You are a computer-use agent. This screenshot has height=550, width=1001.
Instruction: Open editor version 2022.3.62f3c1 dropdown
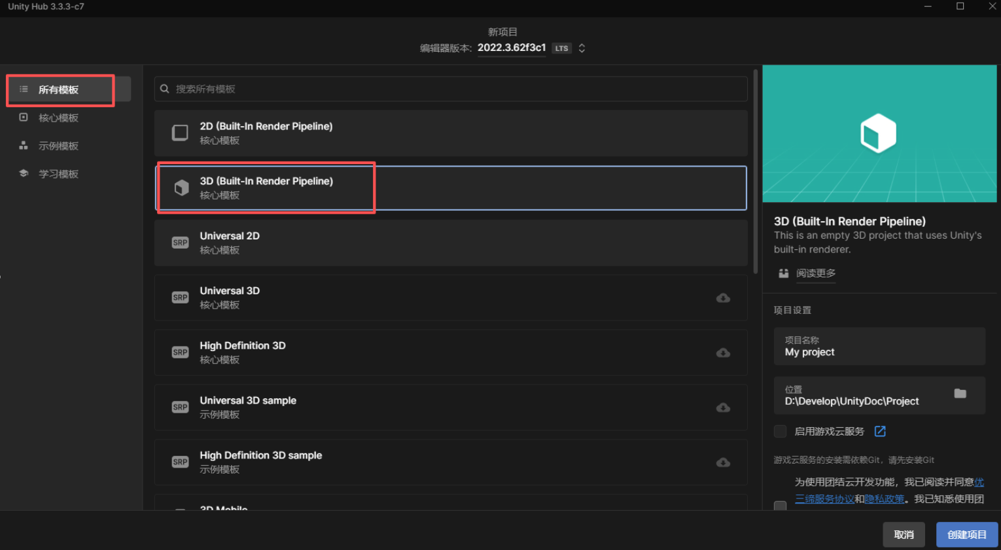pyautogui.click(x=512, y=48)
